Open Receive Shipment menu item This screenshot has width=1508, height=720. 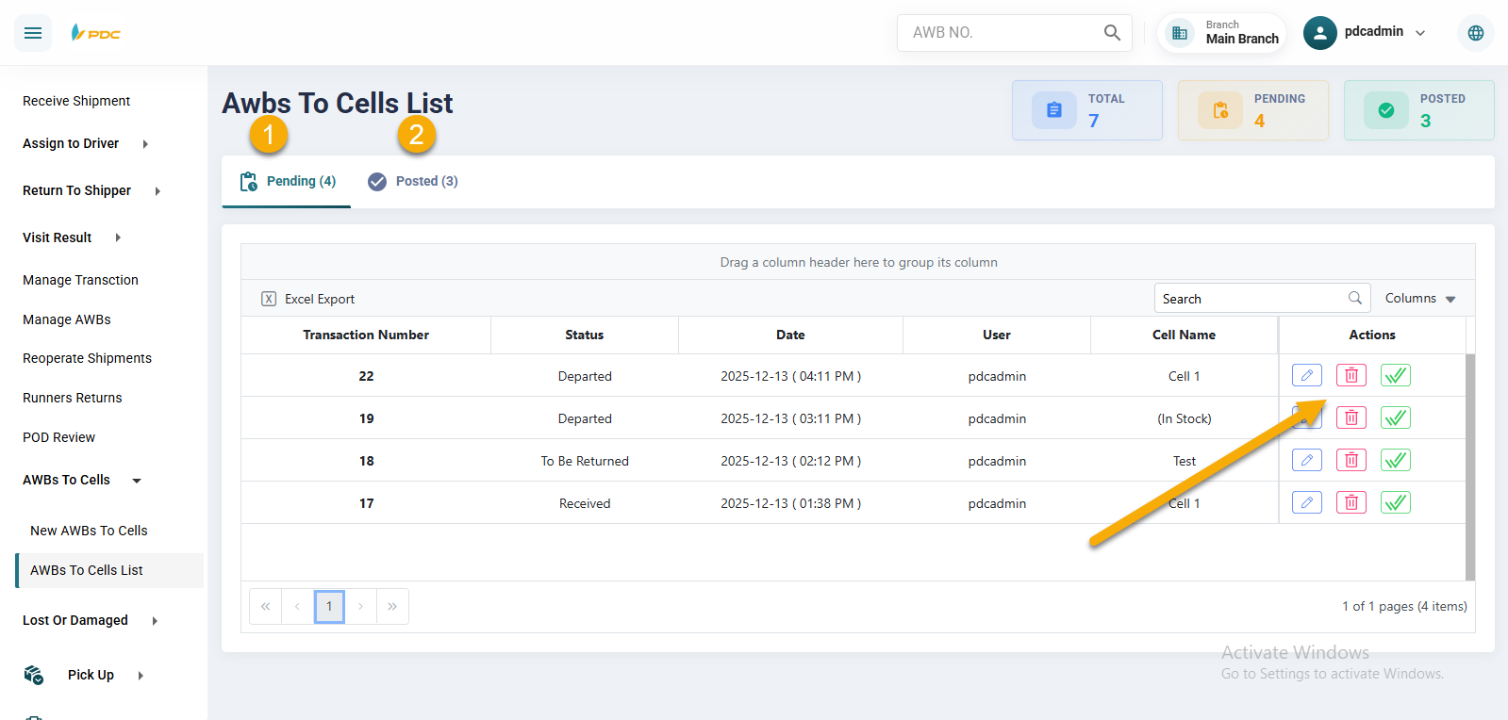pyautogui.click(x=76, y=101)
